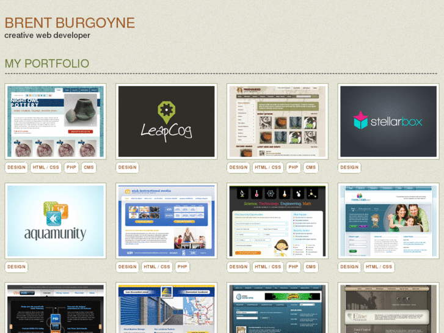Click the BRENT BURGOYNE site title

(x=70, y=23)
